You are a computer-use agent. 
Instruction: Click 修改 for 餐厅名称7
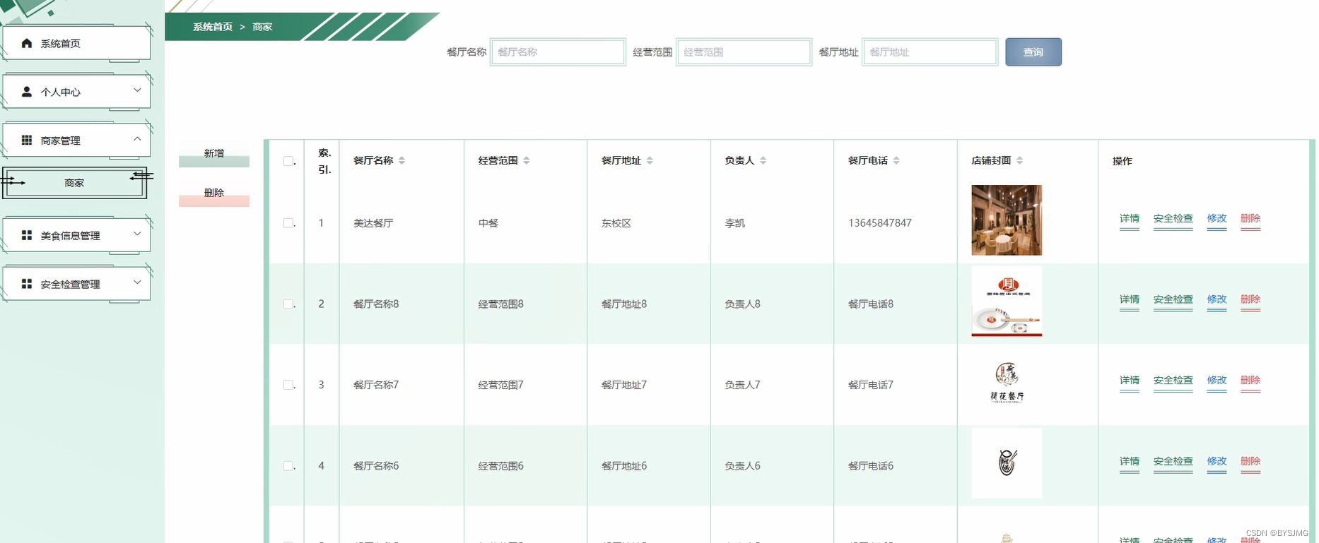point(1217,381)
